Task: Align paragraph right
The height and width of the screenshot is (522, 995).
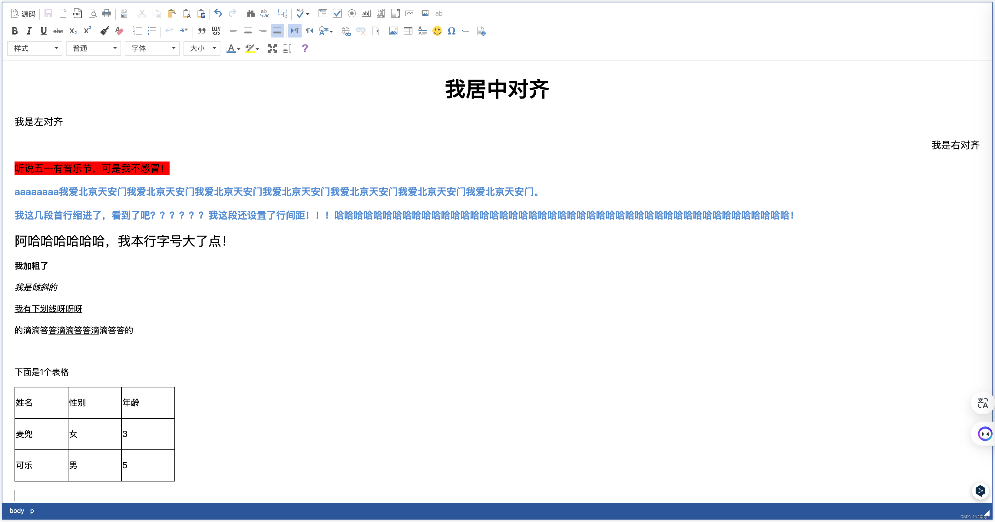Action: pyautogui.click(x=263, y=31)
